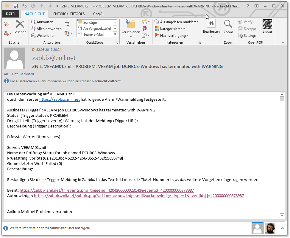Save the message with the floppy disk icon

click(x=16, y=6)
